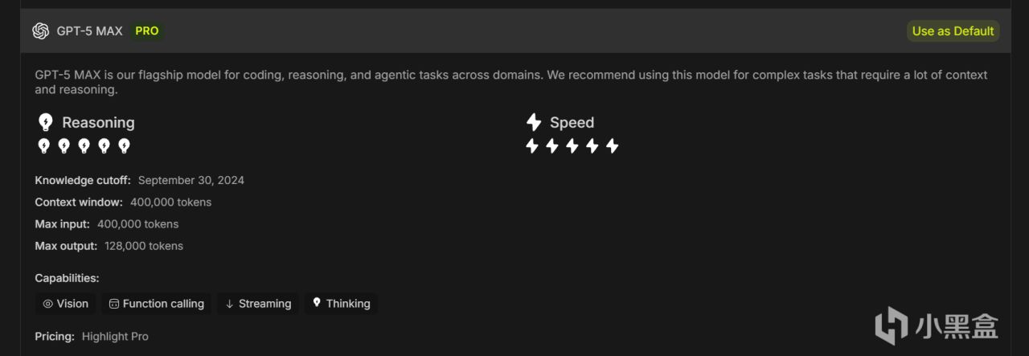Click the Speed lightning bolt heading icon
Screen dimensions: 1029x356
(x=533, y=122)
